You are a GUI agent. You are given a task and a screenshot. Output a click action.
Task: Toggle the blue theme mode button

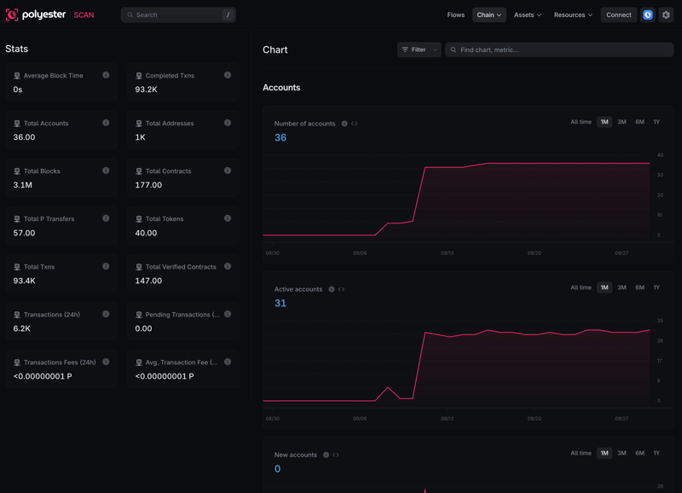click(x=648, y=14)
